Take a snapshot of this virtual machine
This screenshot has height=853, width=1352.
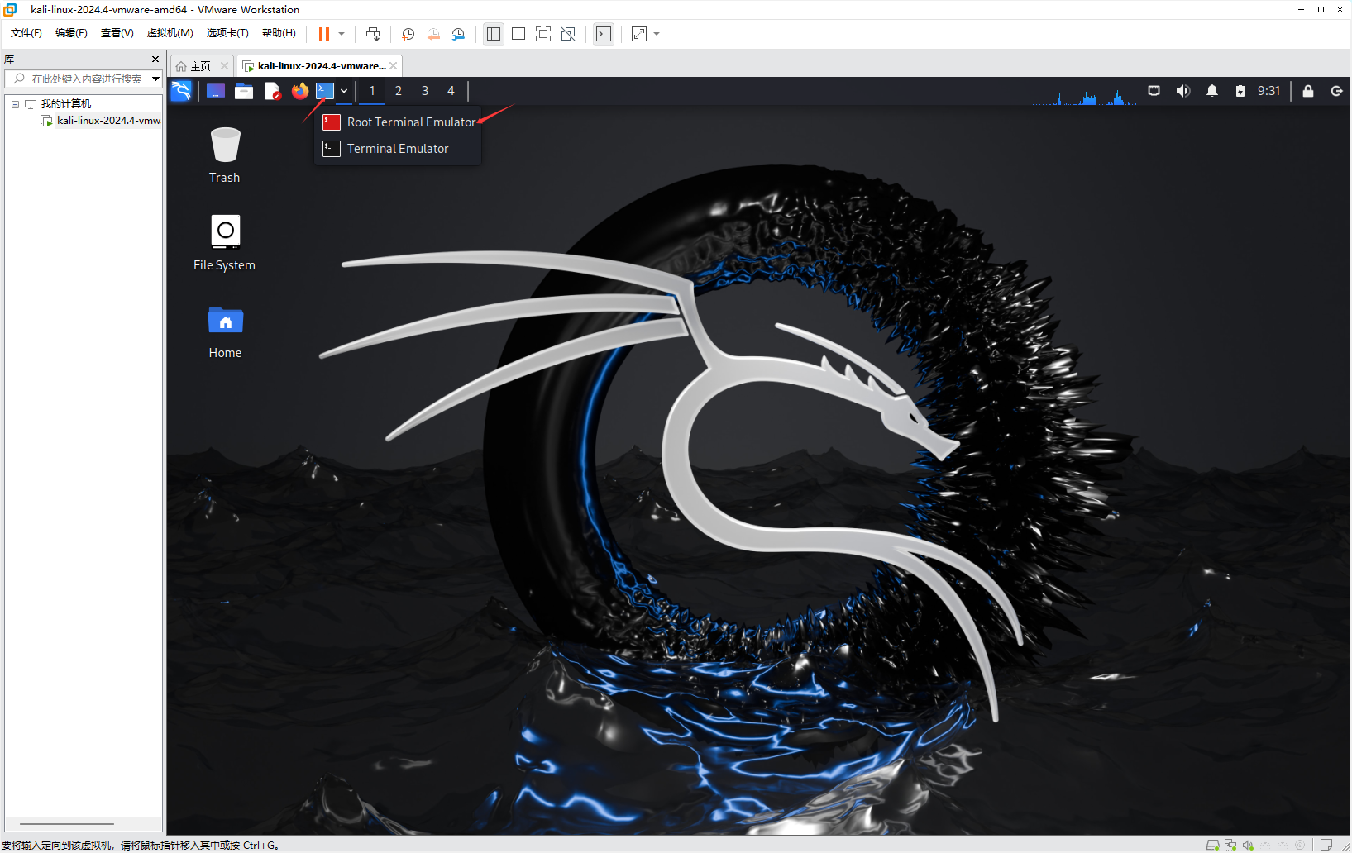pos(408,34)
